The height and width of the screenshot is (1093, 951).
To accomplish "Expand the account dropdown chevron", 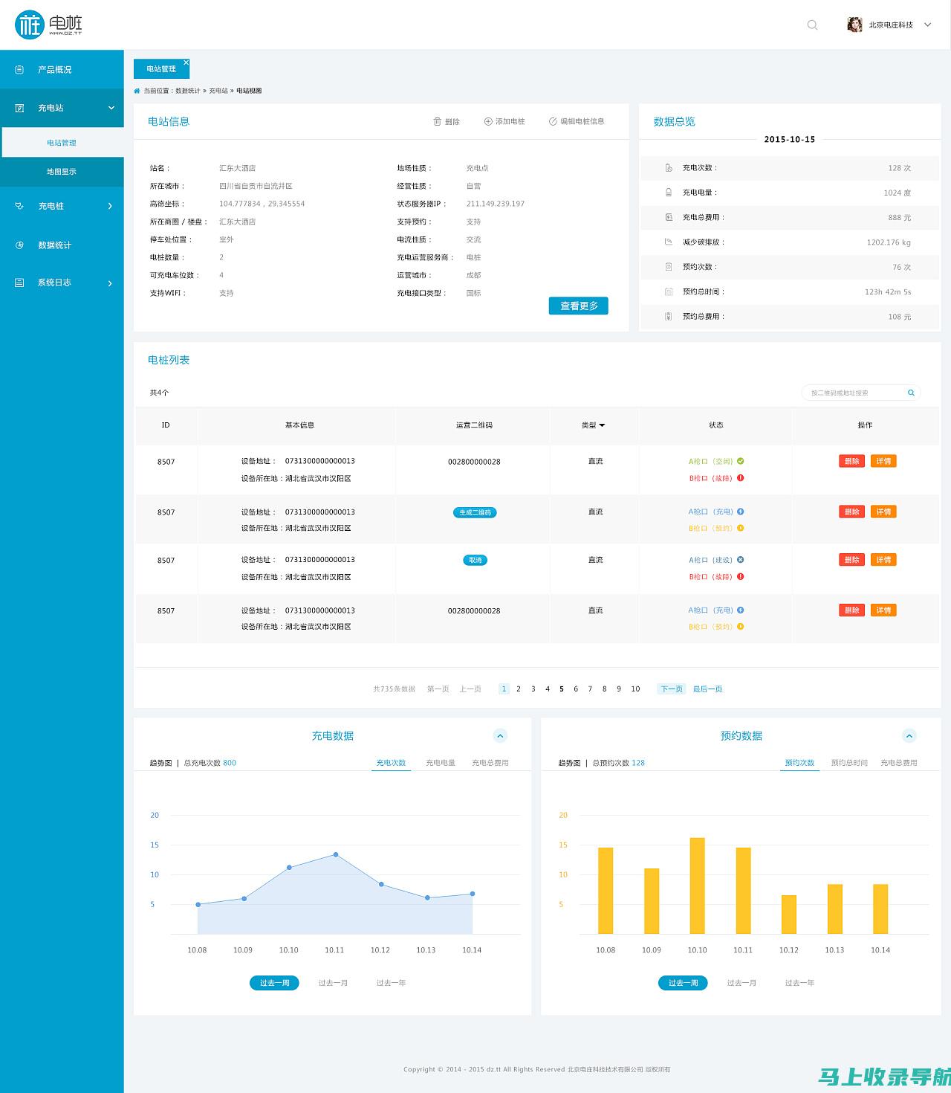I will (927, 25).
